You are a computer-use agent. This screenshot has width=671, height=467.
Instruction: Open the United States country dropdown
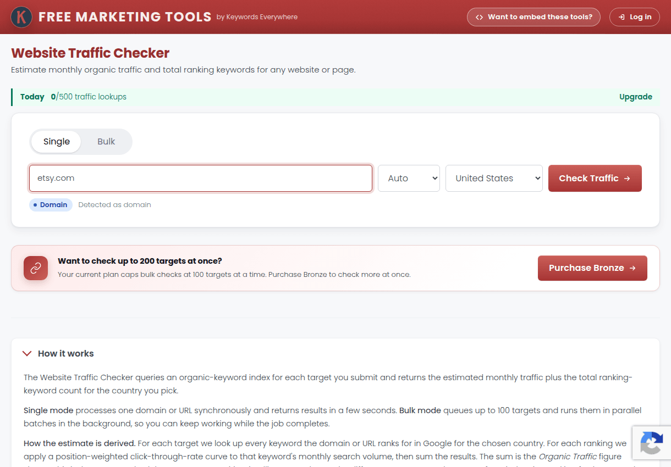pos(494,178)
